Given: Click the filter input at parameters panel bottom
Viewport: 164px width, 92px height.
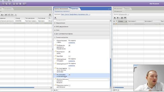Looking at the screenshot, I should click(84, 90).
